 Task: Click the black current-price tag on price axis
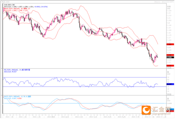(170, 57)
